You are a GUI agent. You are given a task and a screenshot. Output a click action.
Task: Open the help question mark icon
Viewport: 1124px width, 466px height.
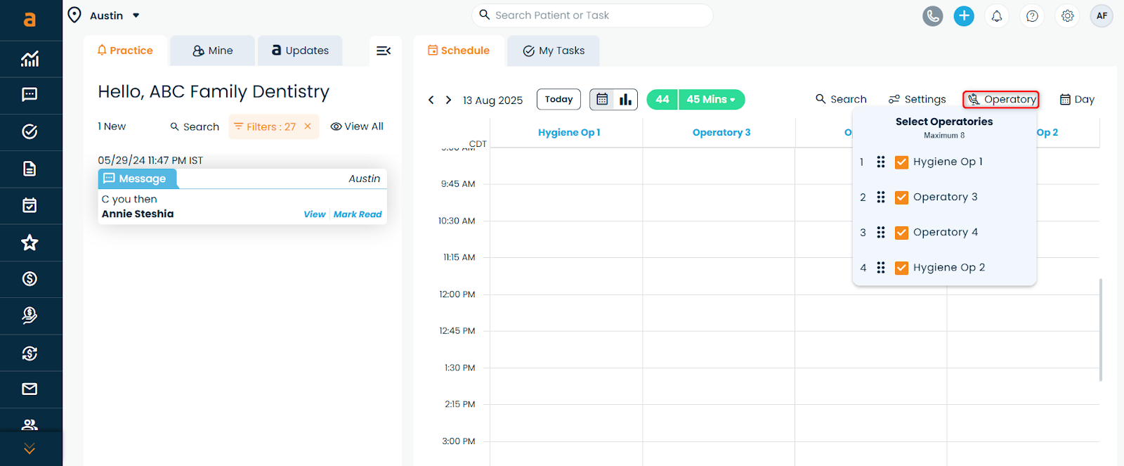[1032, 15]
